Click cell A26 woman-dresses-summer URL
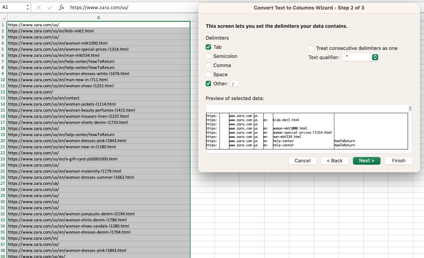 coord(99,177)
